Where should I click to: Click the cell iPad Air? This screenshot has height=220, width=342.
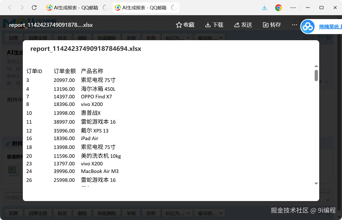coord(90,138)
